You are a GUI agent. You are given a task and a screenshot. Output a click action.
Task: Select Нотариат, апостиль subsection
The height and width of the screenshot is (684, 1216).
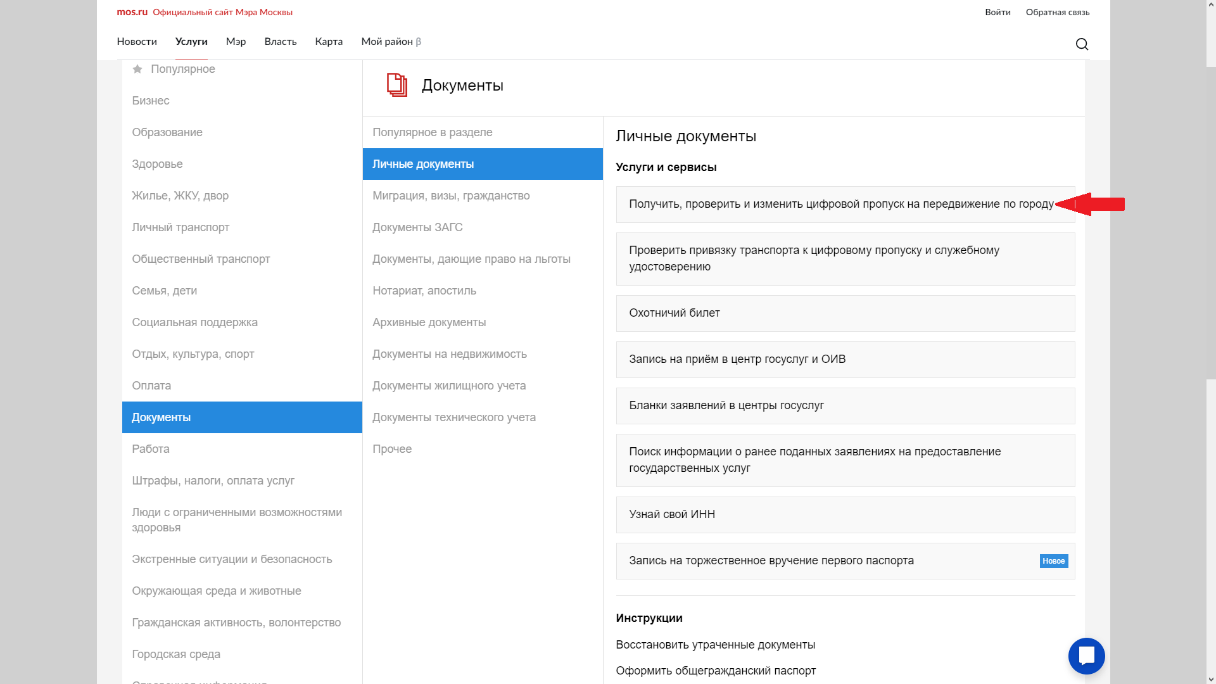pyautogui.click(x=424, y=291)
